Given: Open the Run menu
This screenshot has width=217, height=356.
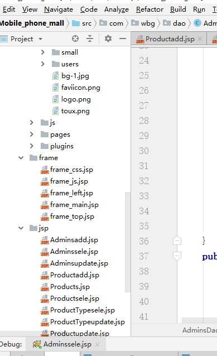Looking at the screenshot, I should (199, 9).
